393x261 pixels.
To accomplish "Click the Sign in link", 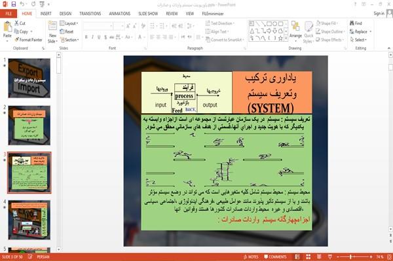I will point(379,14).
